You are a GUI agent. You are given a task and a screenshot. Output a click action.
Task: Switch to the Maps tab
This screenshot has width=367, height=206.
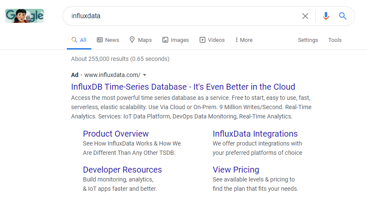point(141,40)
